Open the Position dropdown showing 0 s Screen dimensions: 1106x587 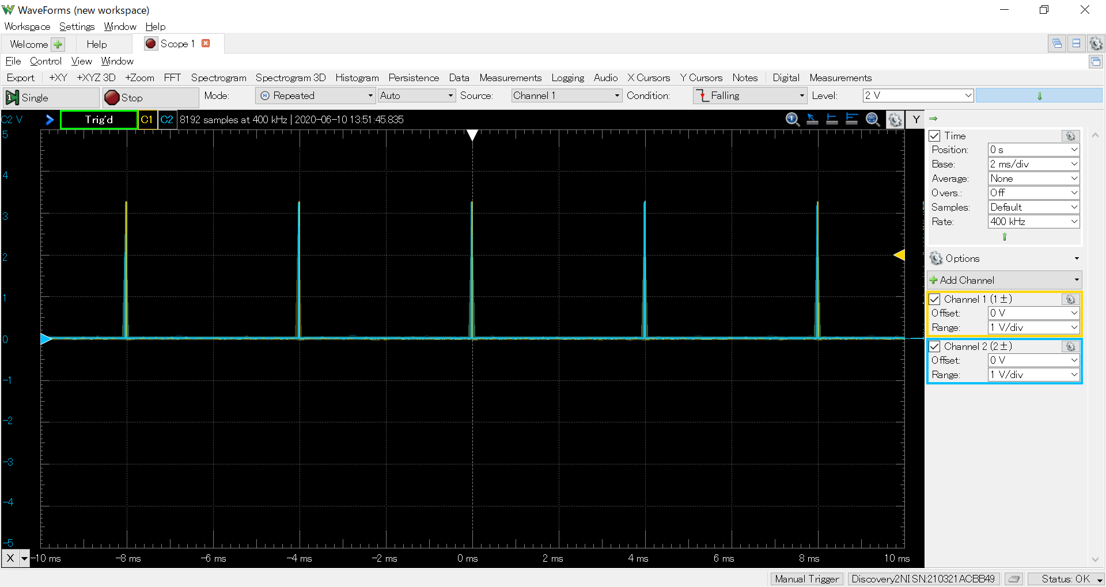tap(1033, 150)
